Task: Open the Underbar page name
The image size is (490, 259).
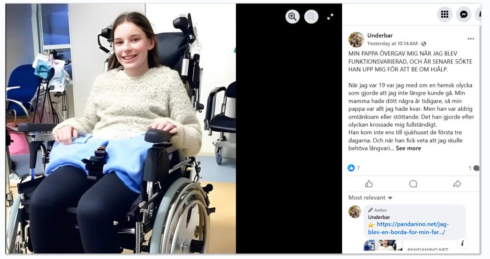Action: tap(379, 35)
